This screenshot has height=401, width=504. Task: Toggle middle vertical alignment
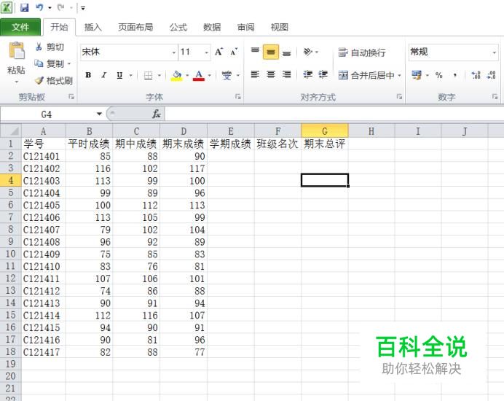271,52
